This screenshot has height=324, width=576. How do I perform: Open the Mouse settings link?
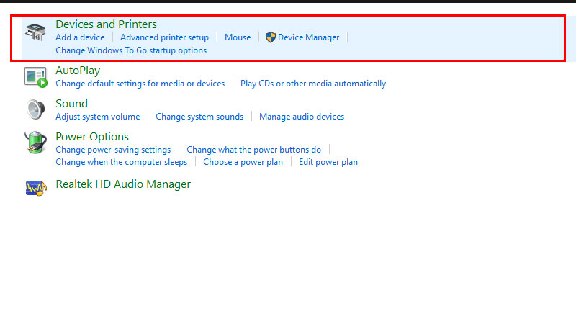click(x=238, y=37)
